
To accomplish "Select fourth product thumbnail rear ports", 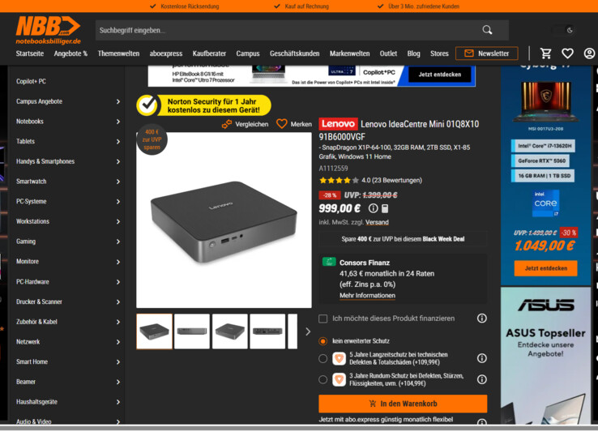I will (x=267, y=331).
